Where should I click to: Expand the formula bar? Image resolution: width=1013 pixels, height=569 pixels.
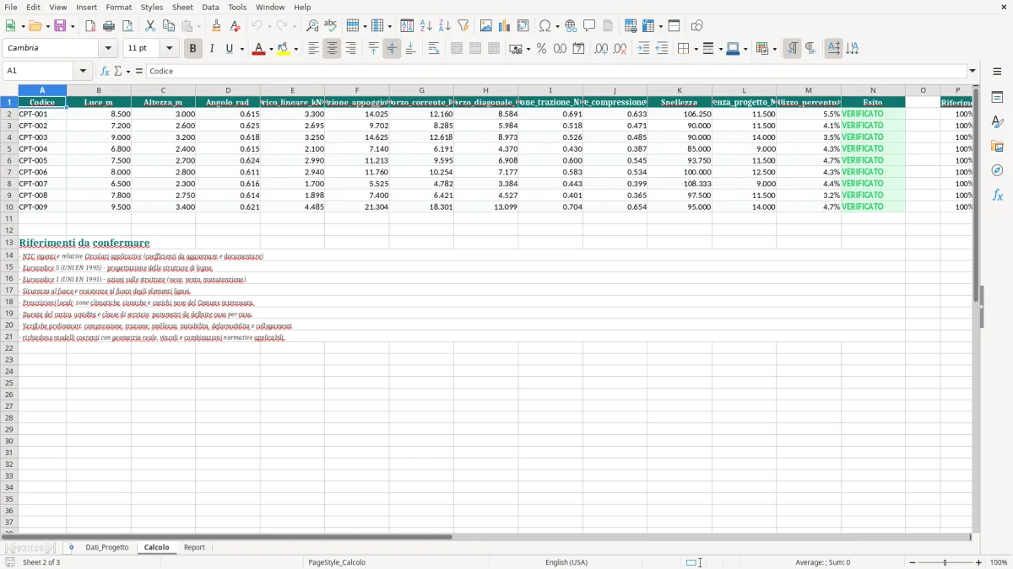pyautogui.click(x=972, y=71)
